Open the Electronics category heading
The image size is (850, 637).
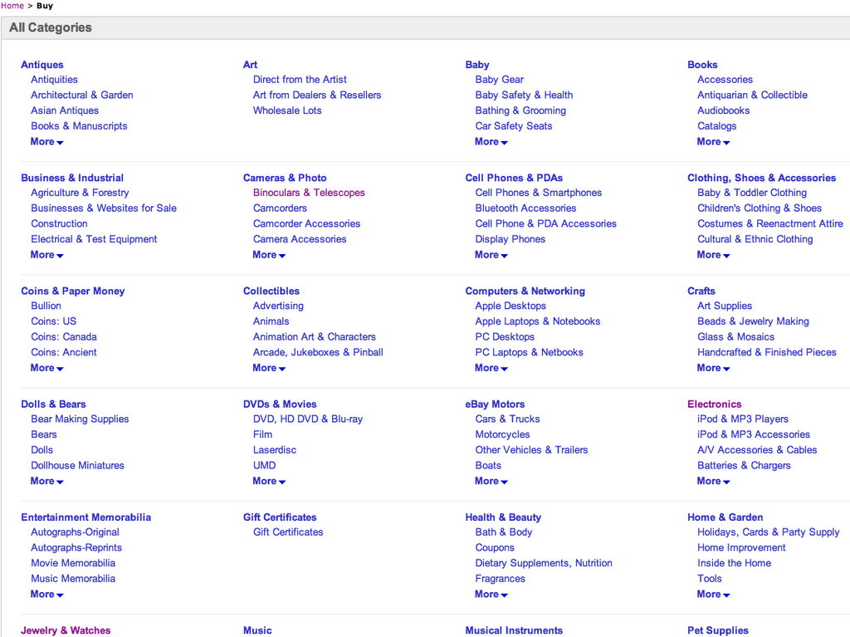[714, 404]
